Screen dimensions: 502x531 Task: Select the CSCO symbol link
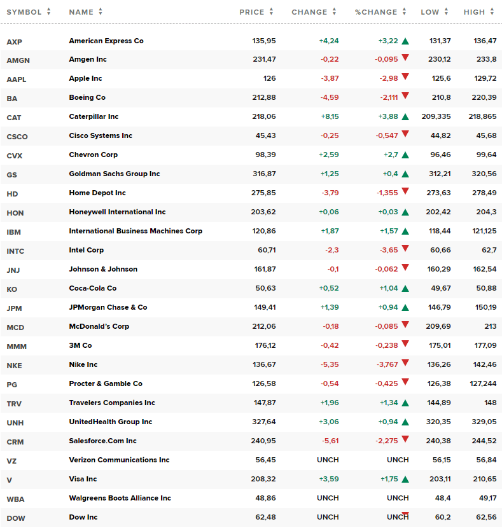coord(17,137)
